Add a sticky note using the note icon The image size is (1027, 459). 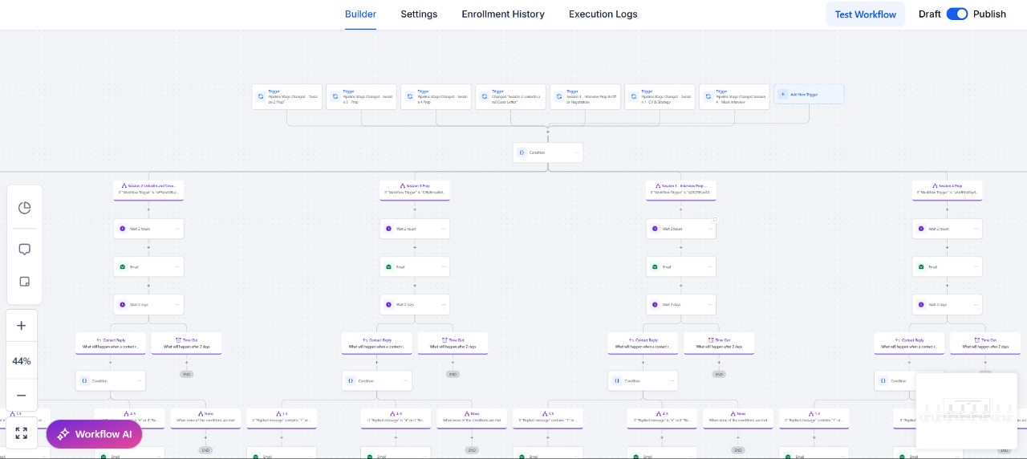pyautogui.click(x=24, y=282)
